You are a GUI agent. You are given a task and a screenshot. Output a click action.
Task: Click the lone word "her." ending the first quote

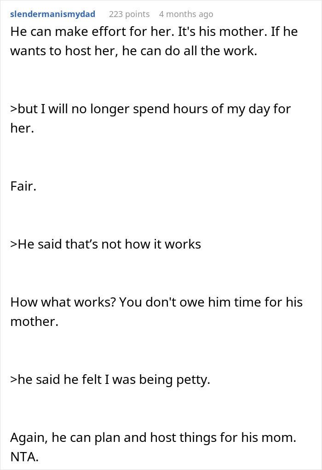coord(22,128)
